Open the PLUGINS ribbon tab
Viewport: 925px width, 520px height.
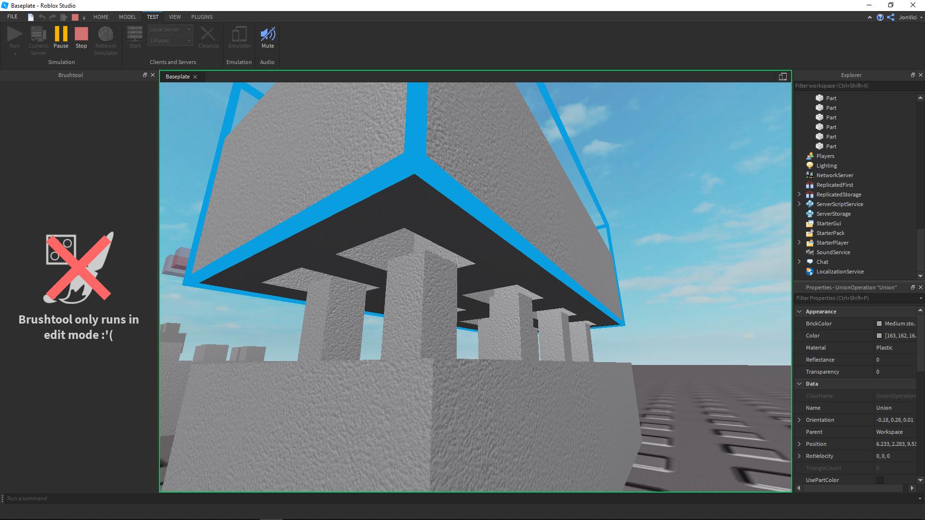click(201, 17)
